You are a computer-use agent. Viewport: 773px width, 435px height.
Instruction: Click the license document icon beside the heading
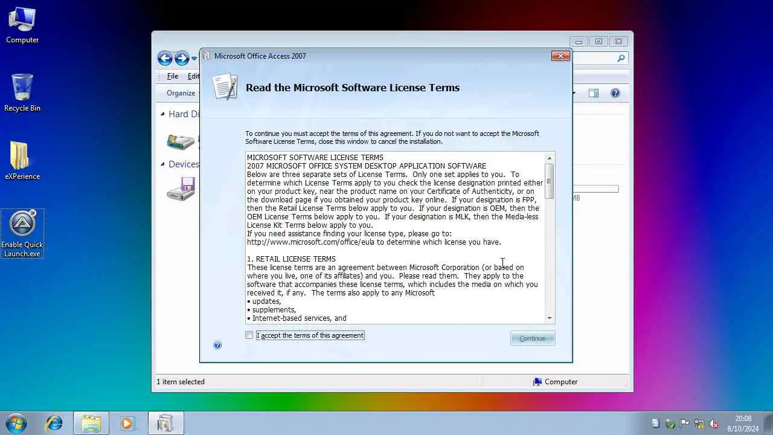tap(225, 87)
